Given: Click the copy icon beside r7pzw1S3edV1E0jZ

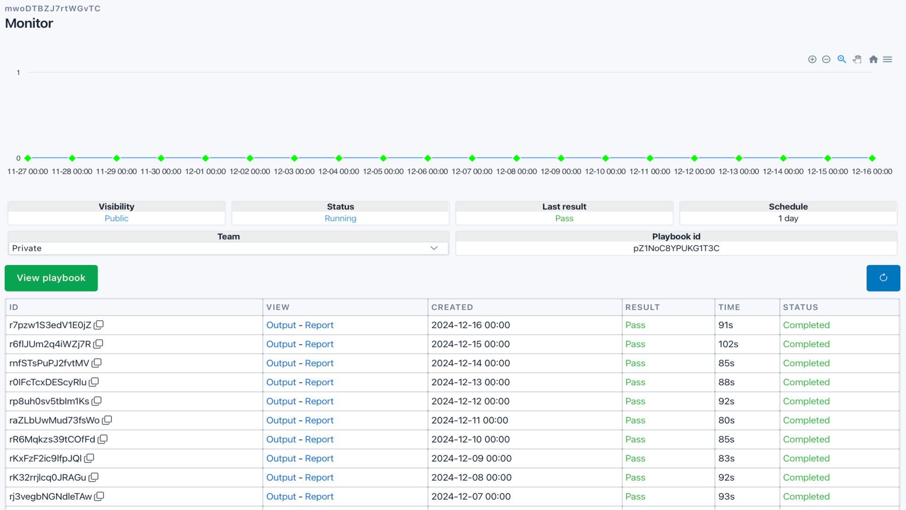Looking at the screenshot, I should click(x=99, y=325).
